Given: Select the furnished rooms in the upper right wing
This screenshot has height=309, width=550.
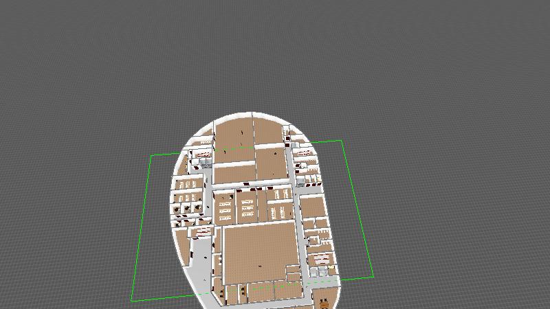Looking at the screenshot, I should pos(305,165).
